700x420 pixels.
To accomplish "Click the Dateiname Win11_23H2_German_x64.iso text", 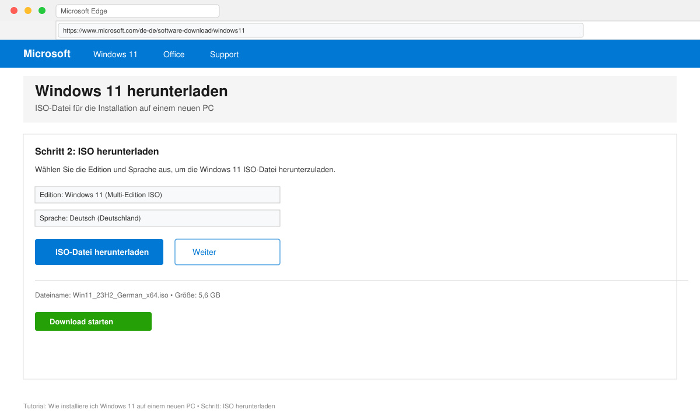I will tap(128, 295).
